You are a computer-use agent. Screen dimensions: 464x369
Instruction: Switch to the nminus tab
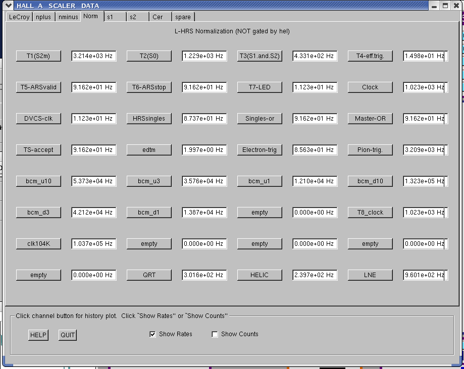[x=68, y=17]
